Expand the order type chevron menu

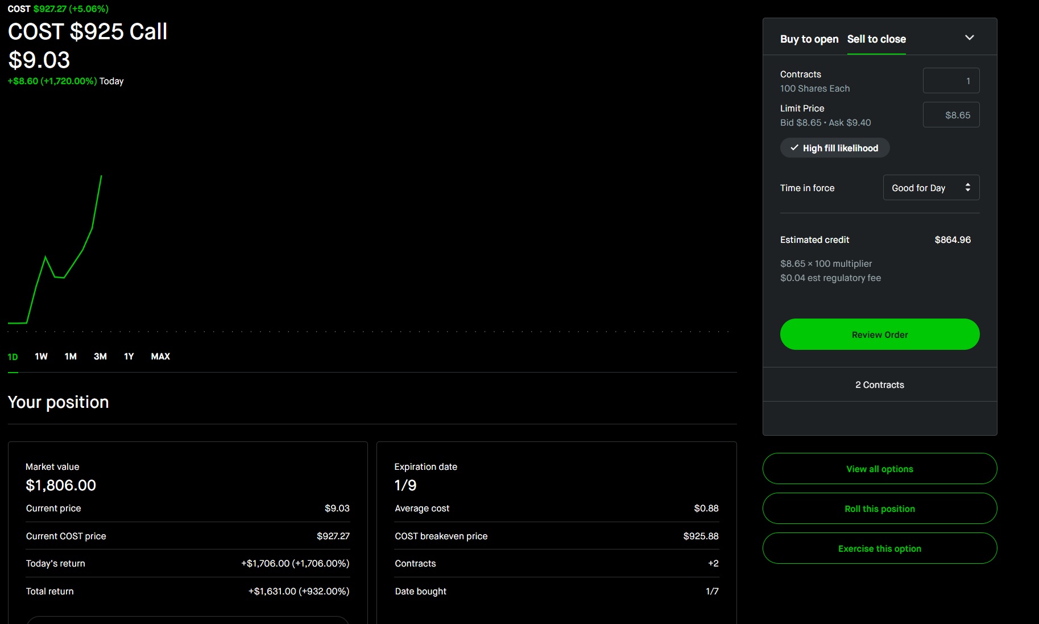click(x=970, y=38)
